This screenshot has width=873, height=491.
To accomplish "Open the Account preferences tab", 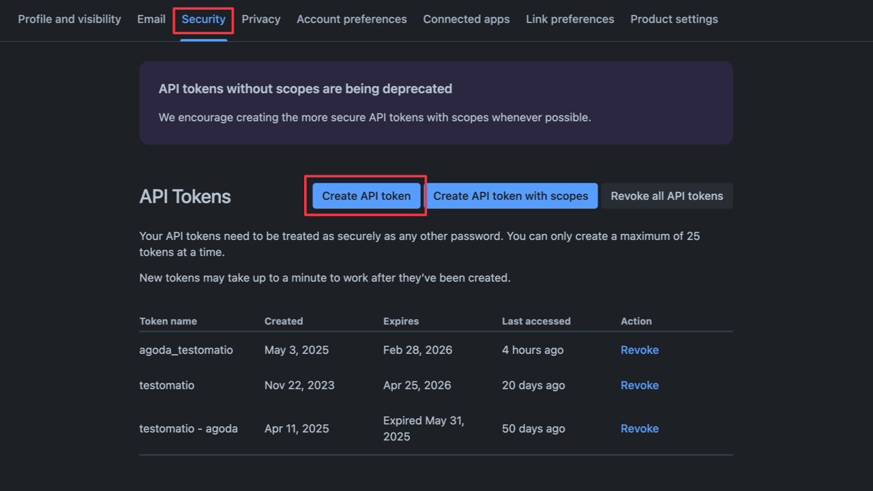I will (352, 19).
